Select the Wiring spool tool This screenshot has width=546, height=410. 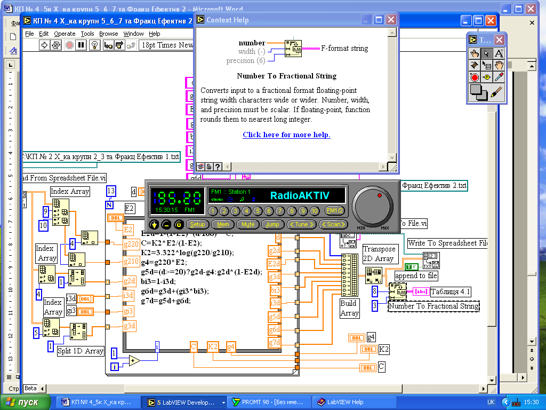coord(474,65)
